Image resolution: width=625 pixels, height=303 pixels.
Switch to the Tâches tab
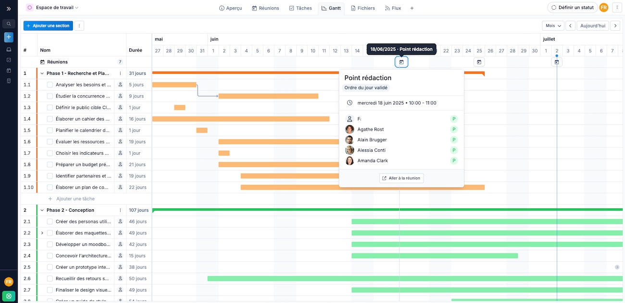pyautogui.click(x=300, y=8)
